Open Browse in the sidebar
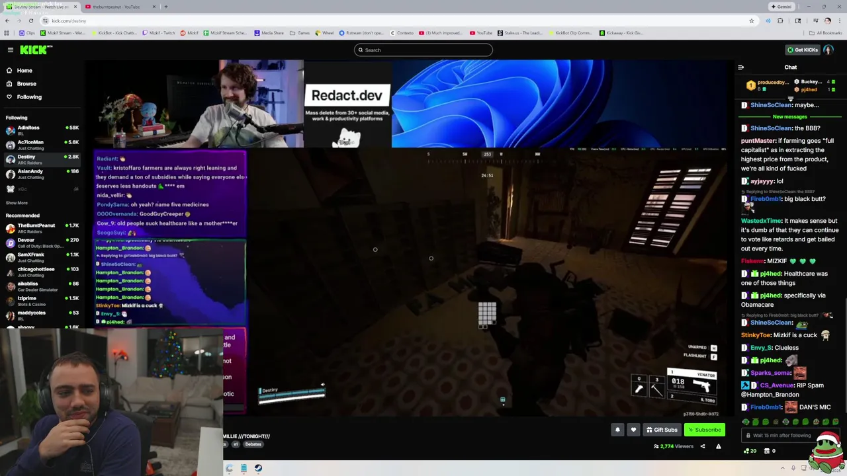847x476 pixels. point(26,83)
